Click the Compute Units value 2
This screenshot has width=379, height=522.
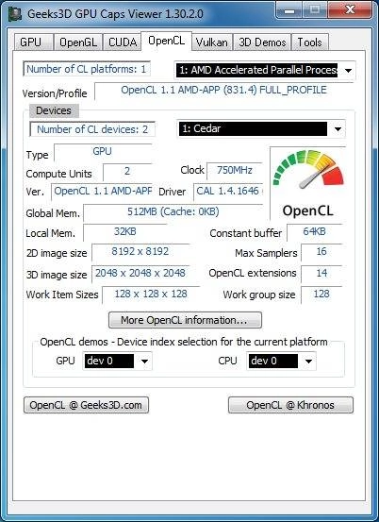point(127,172)
